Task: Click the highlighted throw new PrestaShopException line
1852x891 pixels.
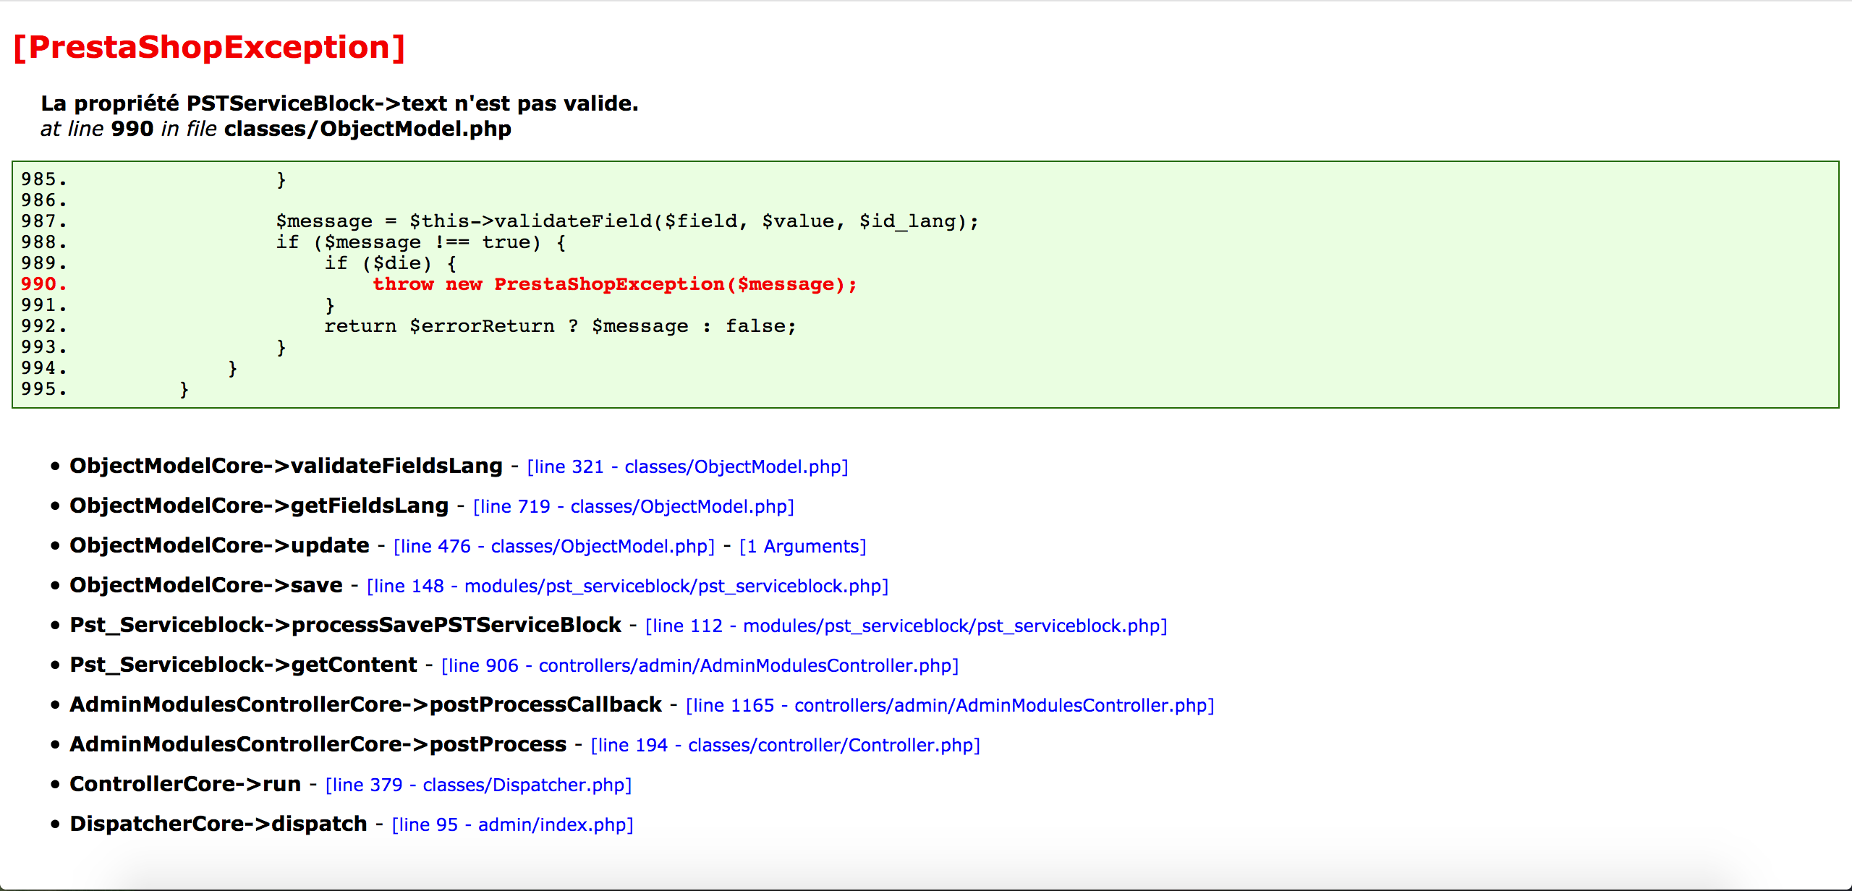Action: 614,284
